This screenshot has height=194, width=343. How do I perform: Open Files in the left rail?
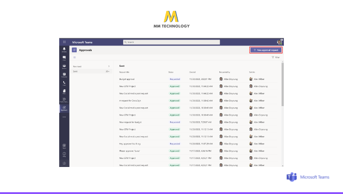[64, 92]
